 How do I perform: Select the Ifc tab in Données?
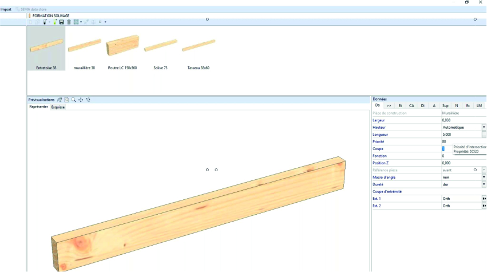(x=468, y=105)
